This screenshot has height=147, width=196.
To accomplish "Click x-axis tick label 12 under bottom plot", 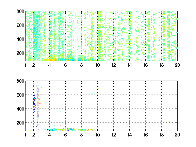I will pos(113,135).
